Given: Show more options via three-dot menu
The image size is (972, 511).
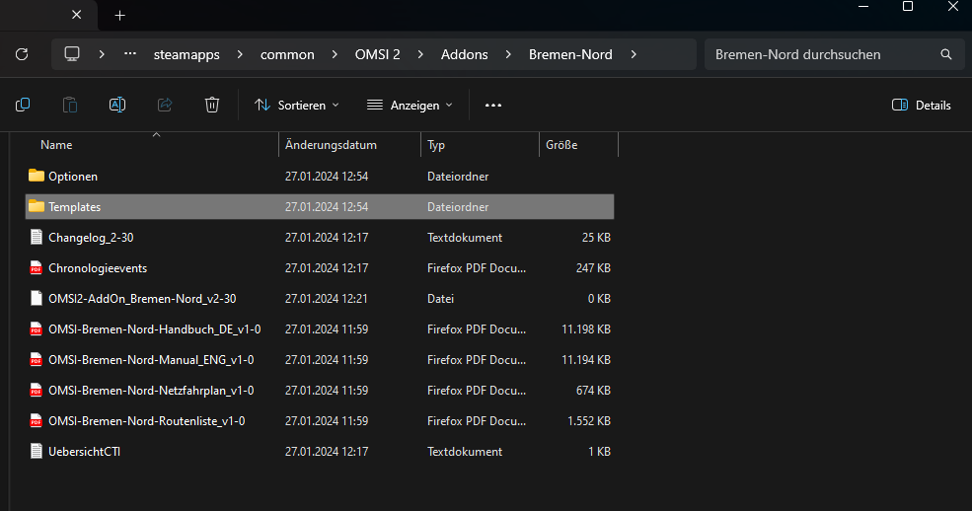Looking at the screenshot, I should [x=493, y=105].
